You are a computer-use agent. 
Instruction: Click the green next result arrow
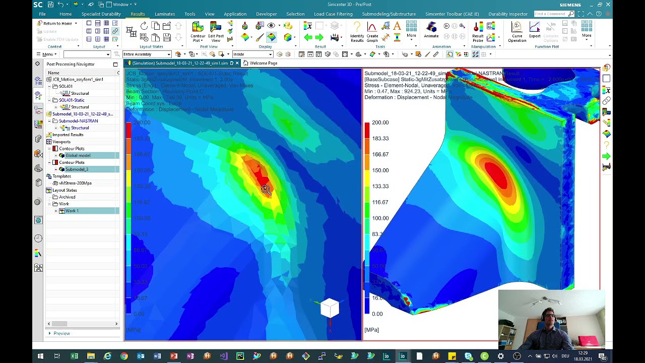click(x=319, y=37)
